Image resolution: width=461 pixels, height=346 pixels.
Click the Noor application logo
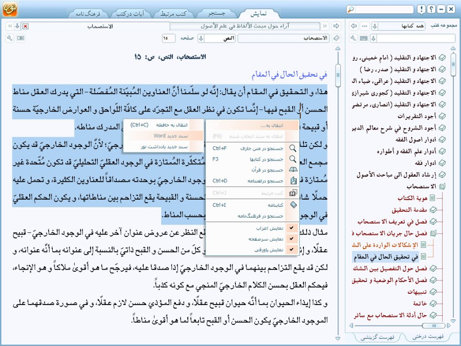tap(10, 9)
